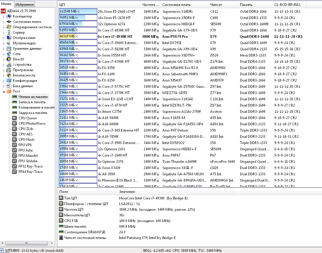Click the CPU Queen chip icon
The height and width of the screenshot is (253, 322).
coord(15,118)
